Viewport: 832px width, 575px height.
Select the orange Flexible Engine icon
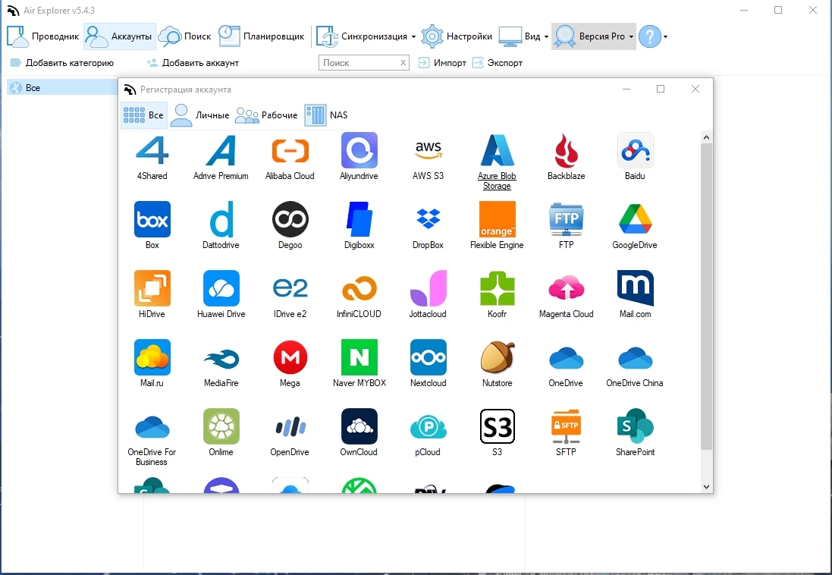point(498,219)
